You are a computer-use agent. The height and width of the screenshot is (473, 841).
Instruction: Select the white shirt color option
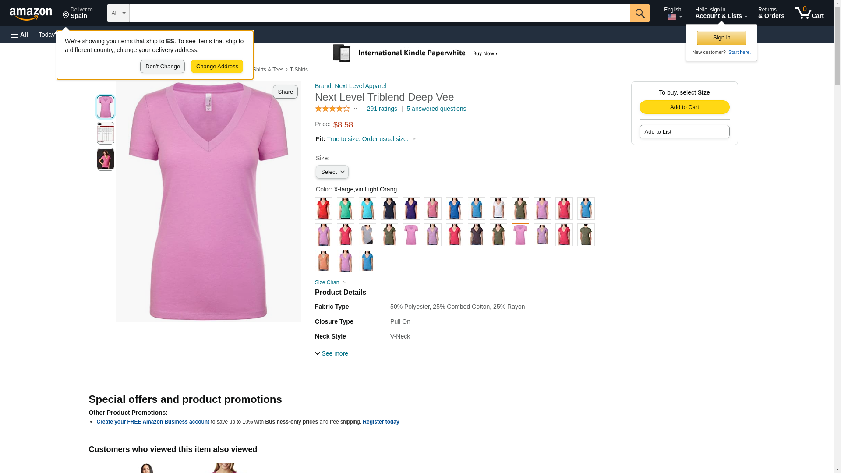click(498, 208)
